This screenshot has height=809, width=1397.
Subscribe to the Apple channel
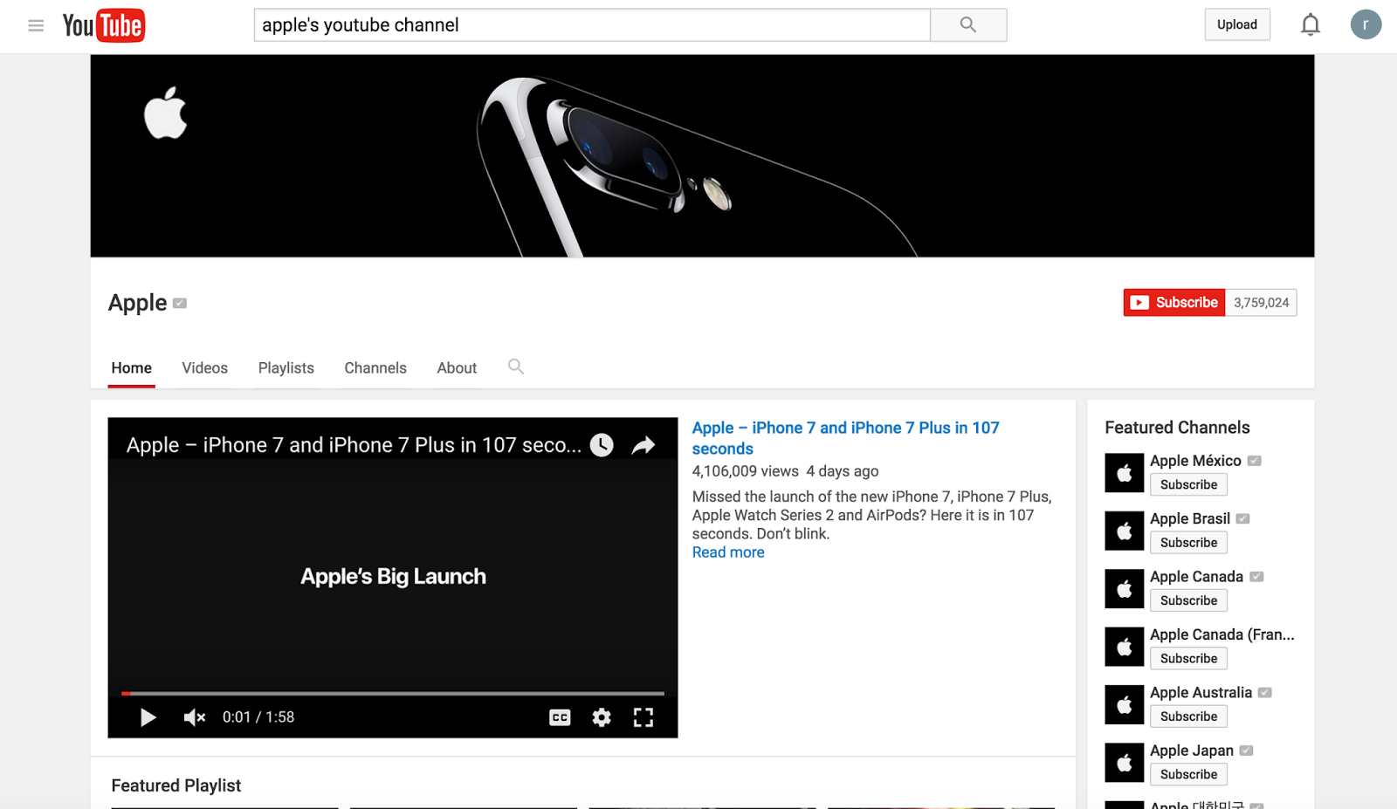(1173, 302)
